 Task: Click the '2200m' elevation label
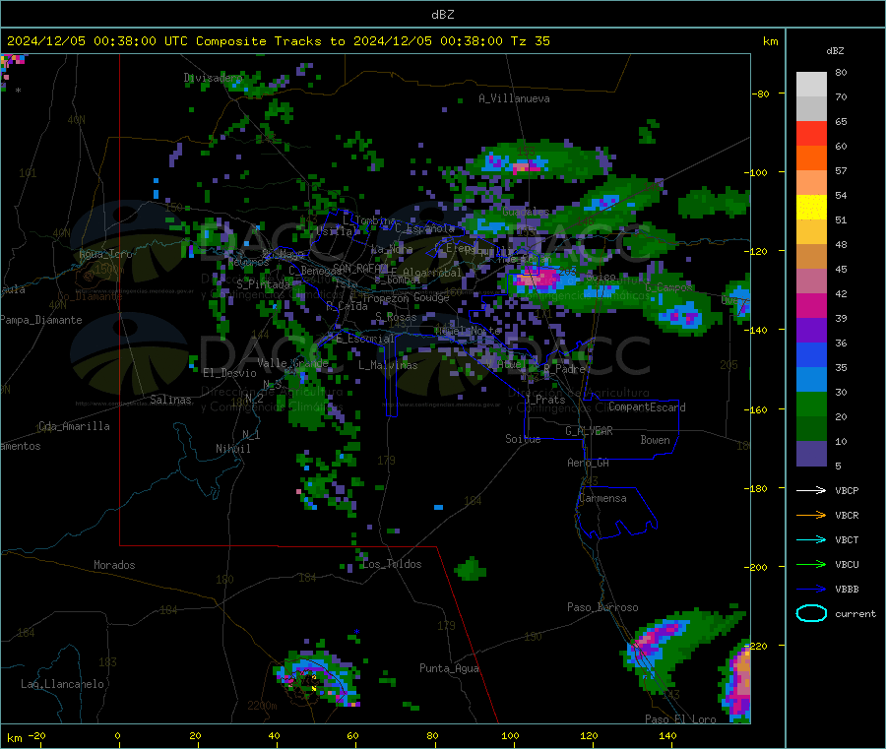click(262, 706)
